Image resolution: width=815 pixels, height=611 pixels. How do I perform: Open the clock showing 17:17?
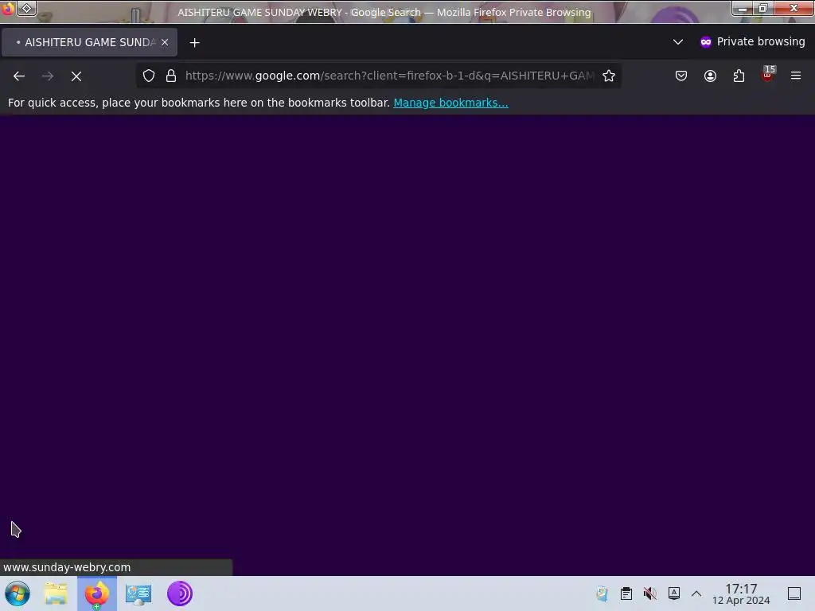(x=741, y=593)
